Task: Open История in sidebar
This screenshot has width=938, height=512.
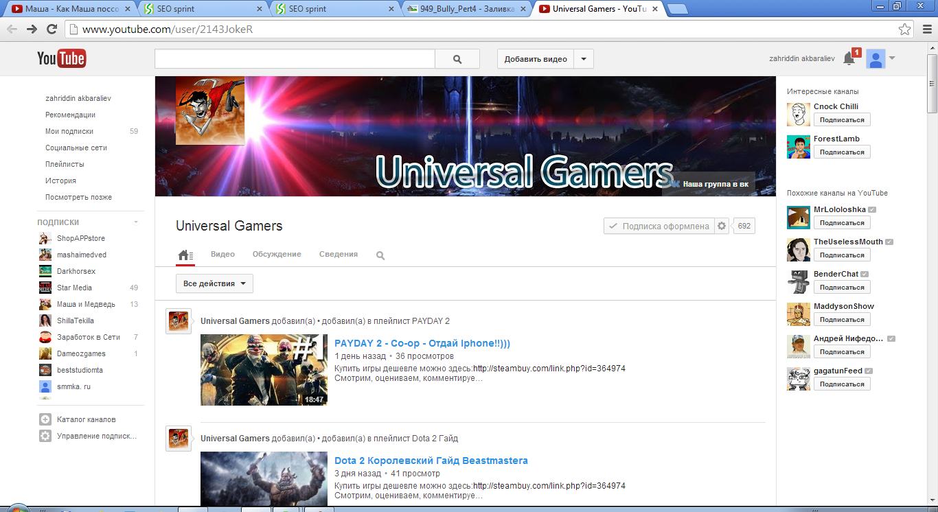Action: (x=60, y=181)
